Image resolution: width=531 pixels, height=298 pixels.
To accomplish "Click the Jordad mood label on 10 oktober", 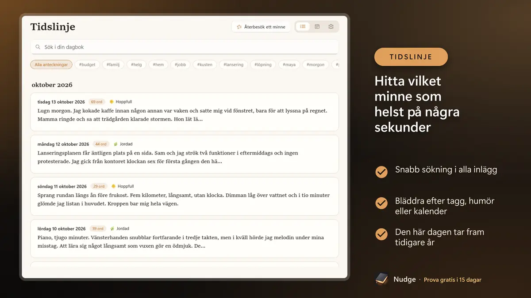I will (x=123, y=229).
